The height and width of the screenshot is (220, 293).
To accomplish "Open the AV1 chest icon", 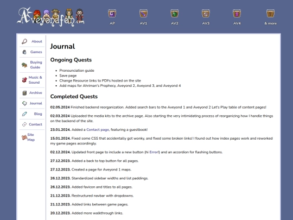I will point(143,14).
